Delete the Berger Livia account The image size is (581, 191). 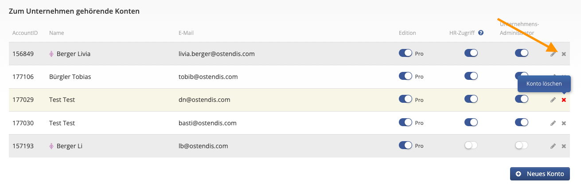[x=564, y=54]
